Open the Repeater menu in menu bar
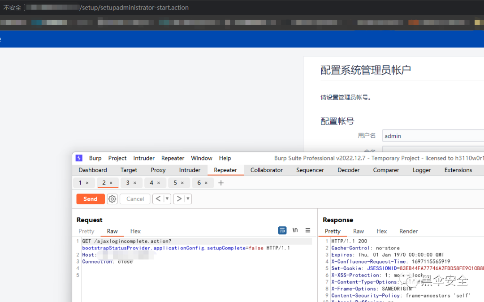The image size is (484, 302). pos(173,158)
